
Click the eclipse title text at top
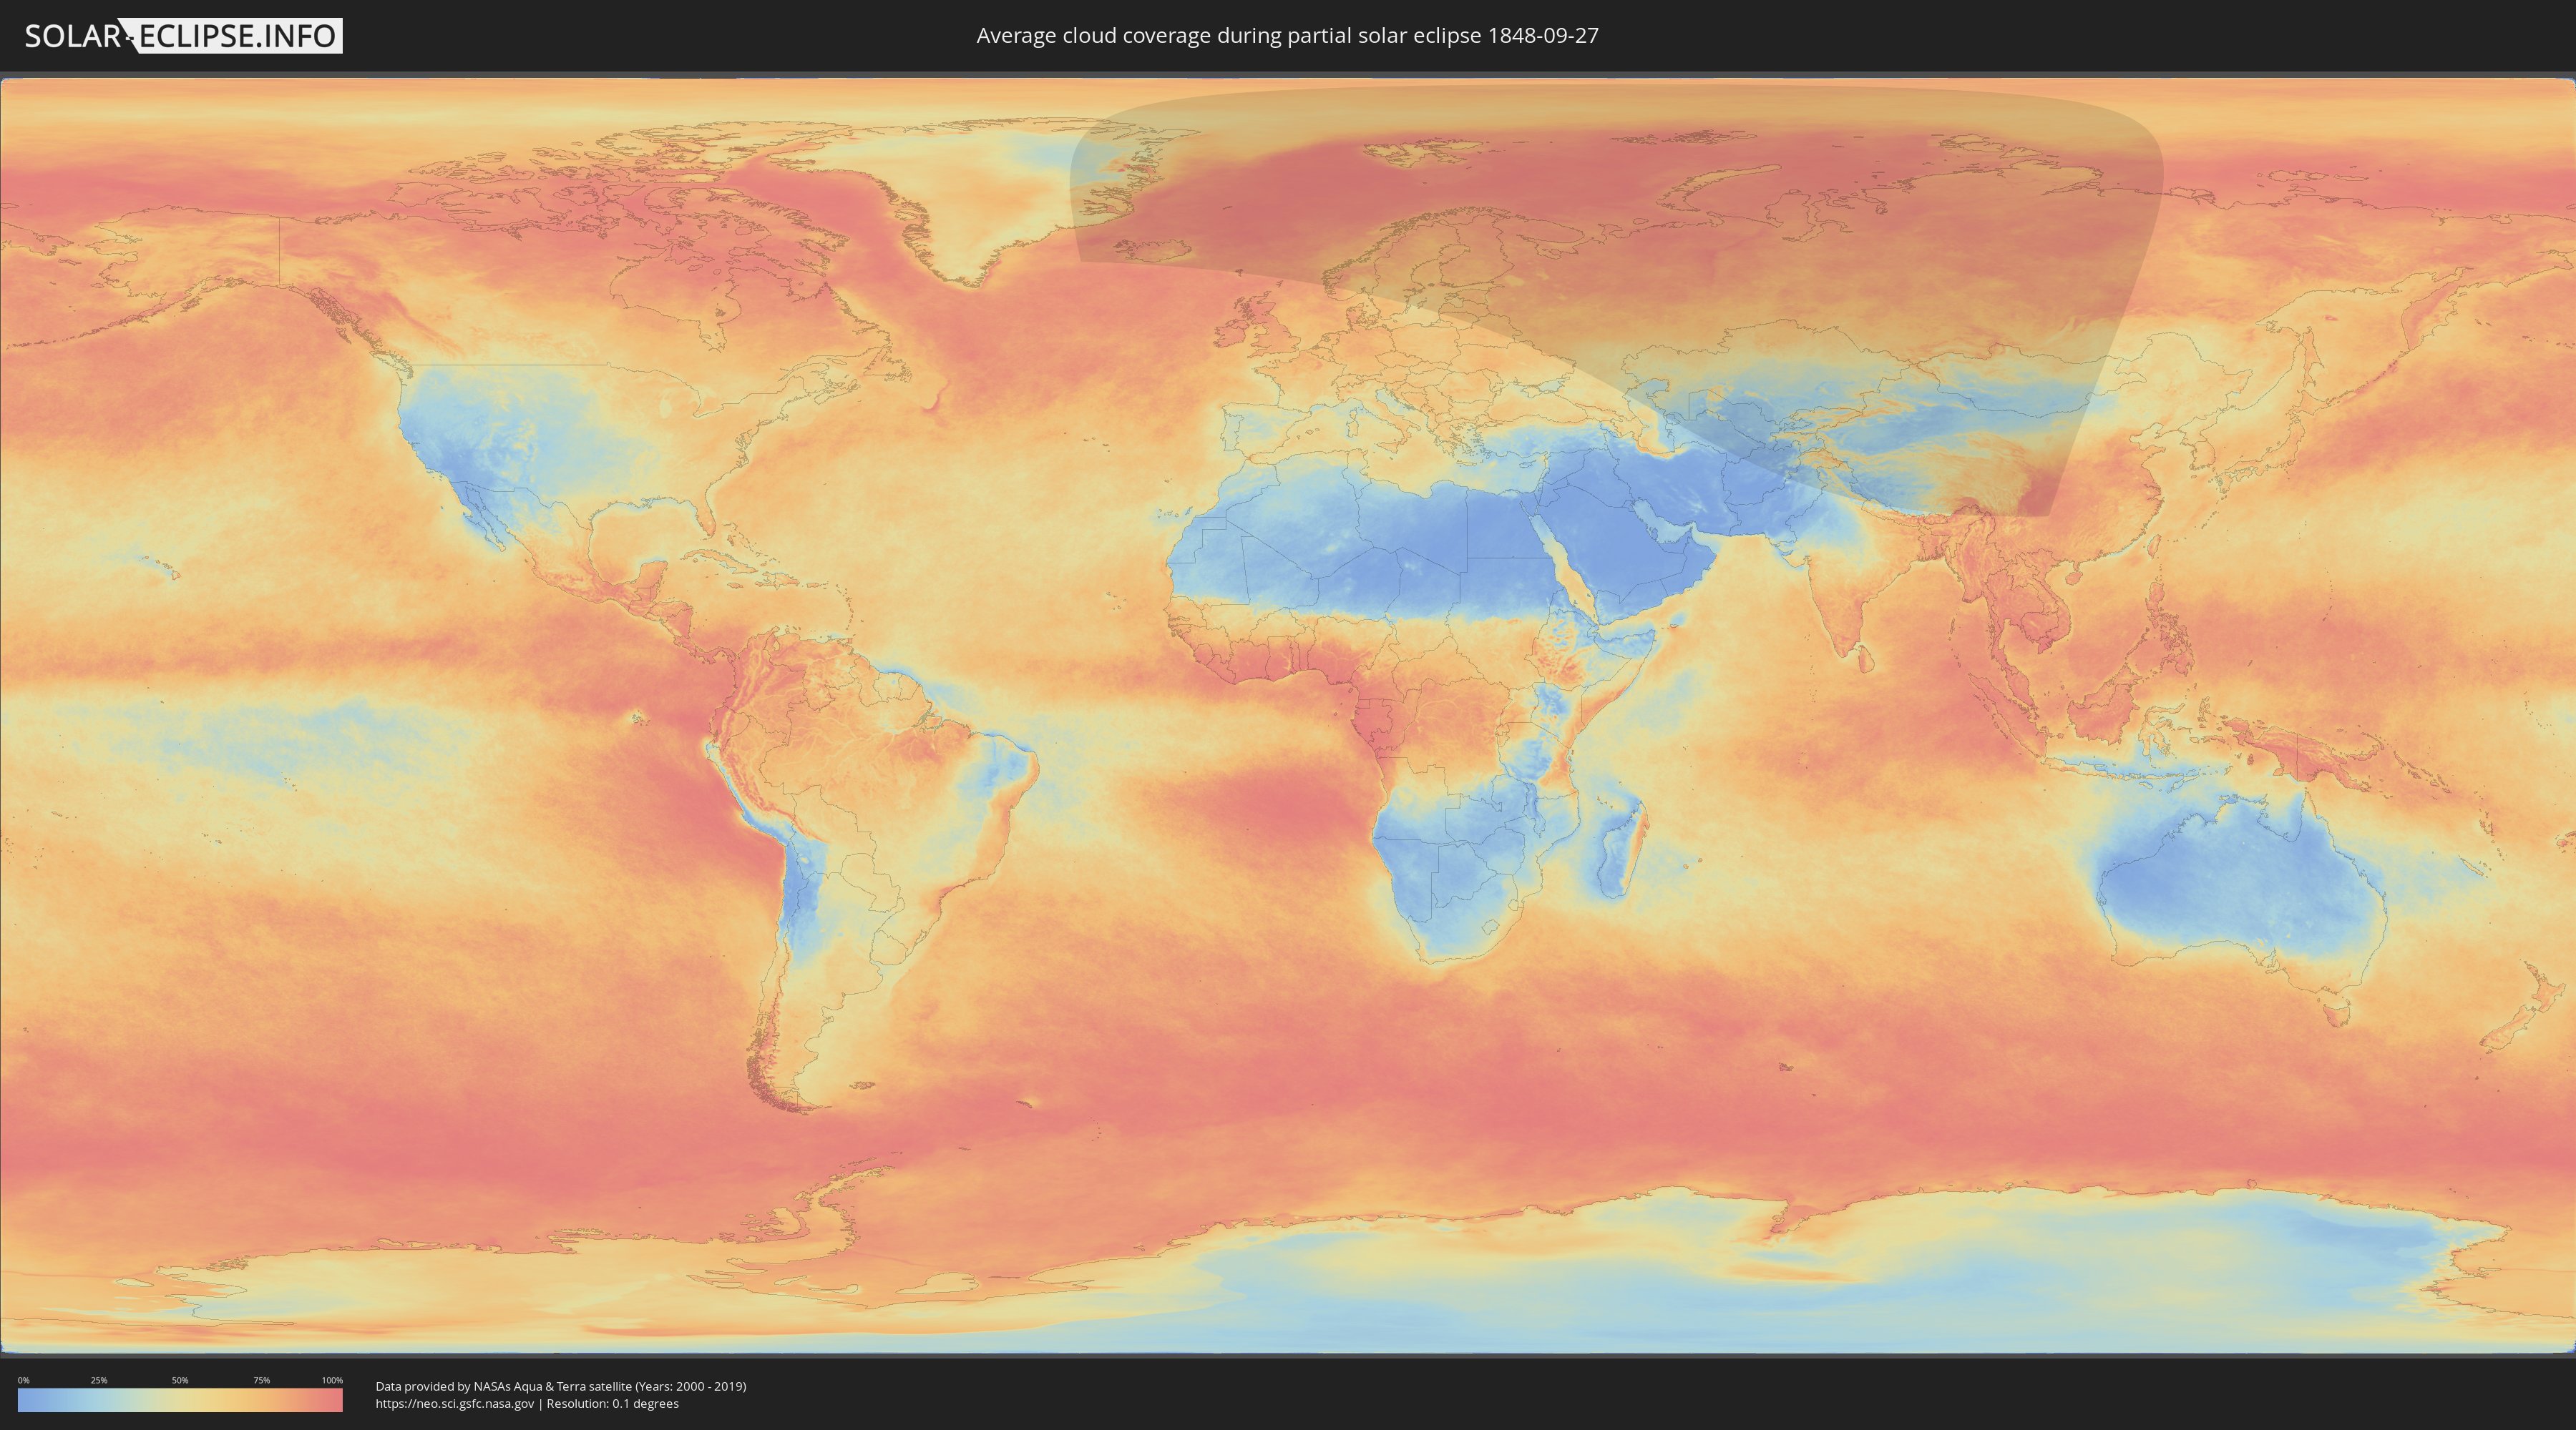pos(1287,36)
